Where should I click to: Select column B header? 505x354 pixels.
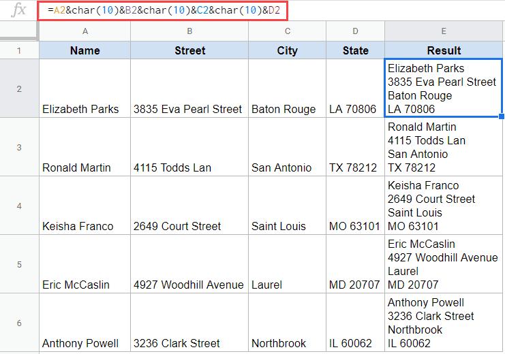tap(189, 31)
